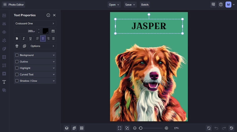Toggle bold text formatting

tap(17, 38)
